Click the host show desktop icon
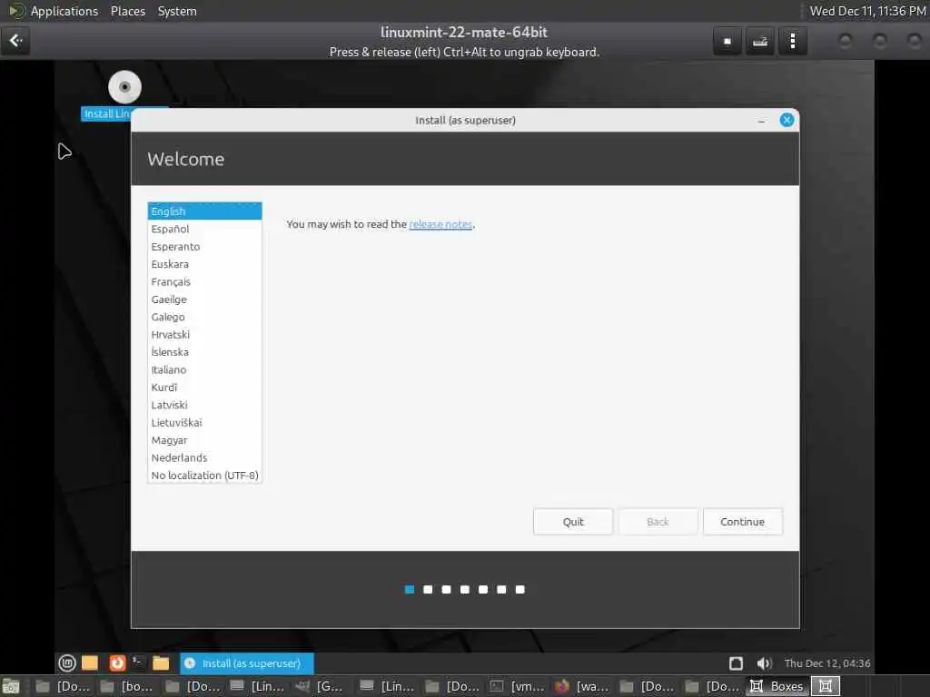The width and height of the screenshot is (930, 697). click(x=11, y=686)
